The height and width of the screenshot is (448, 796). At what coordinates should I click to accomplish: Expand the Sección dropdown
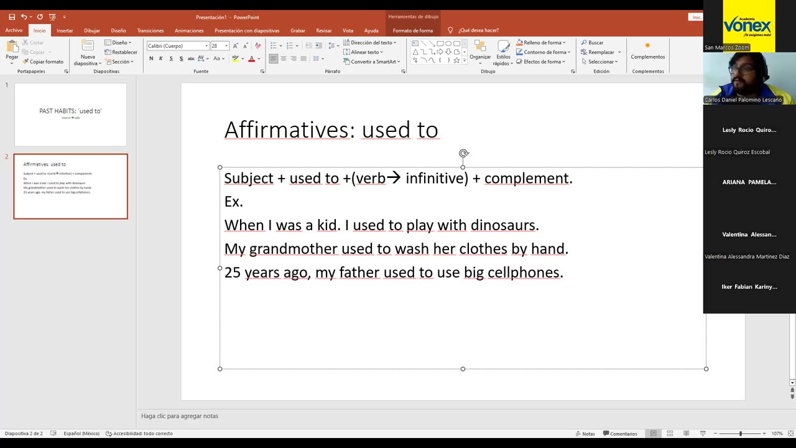click(119, 62)
